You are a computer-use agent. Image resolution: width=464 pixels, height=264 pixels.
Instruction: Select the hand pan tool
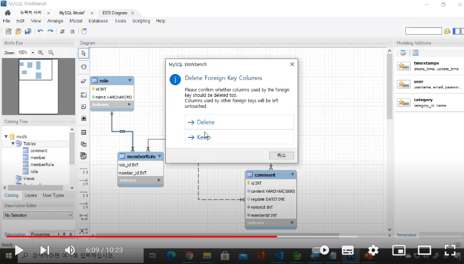[84, 67]
